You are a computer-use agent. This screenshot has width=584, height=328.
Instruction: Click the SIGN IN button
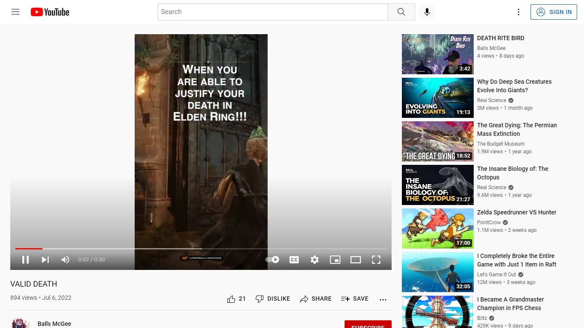coord(554,12)
